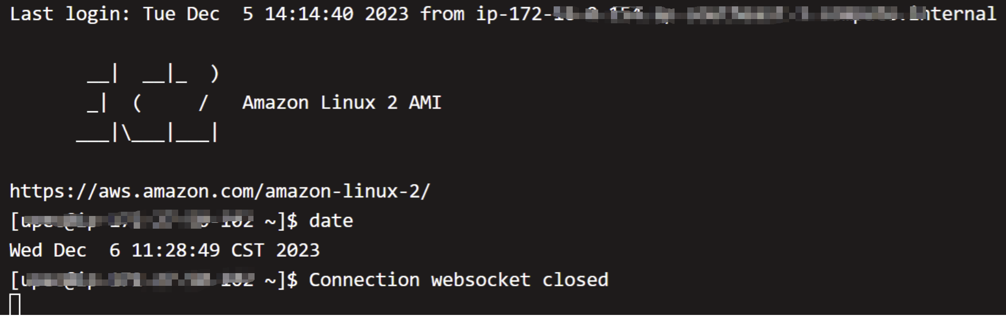Click the word 'closed' in last line
The width and height of the screenshot is (1006, 316).
(575, 279)
